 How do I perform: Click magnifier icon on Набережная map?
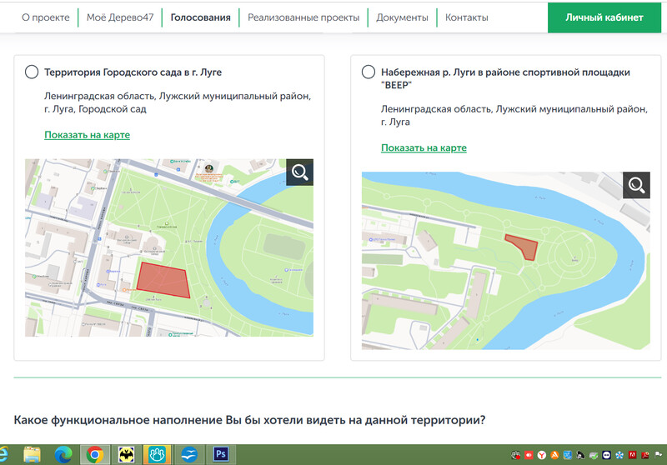coord(636,185)
